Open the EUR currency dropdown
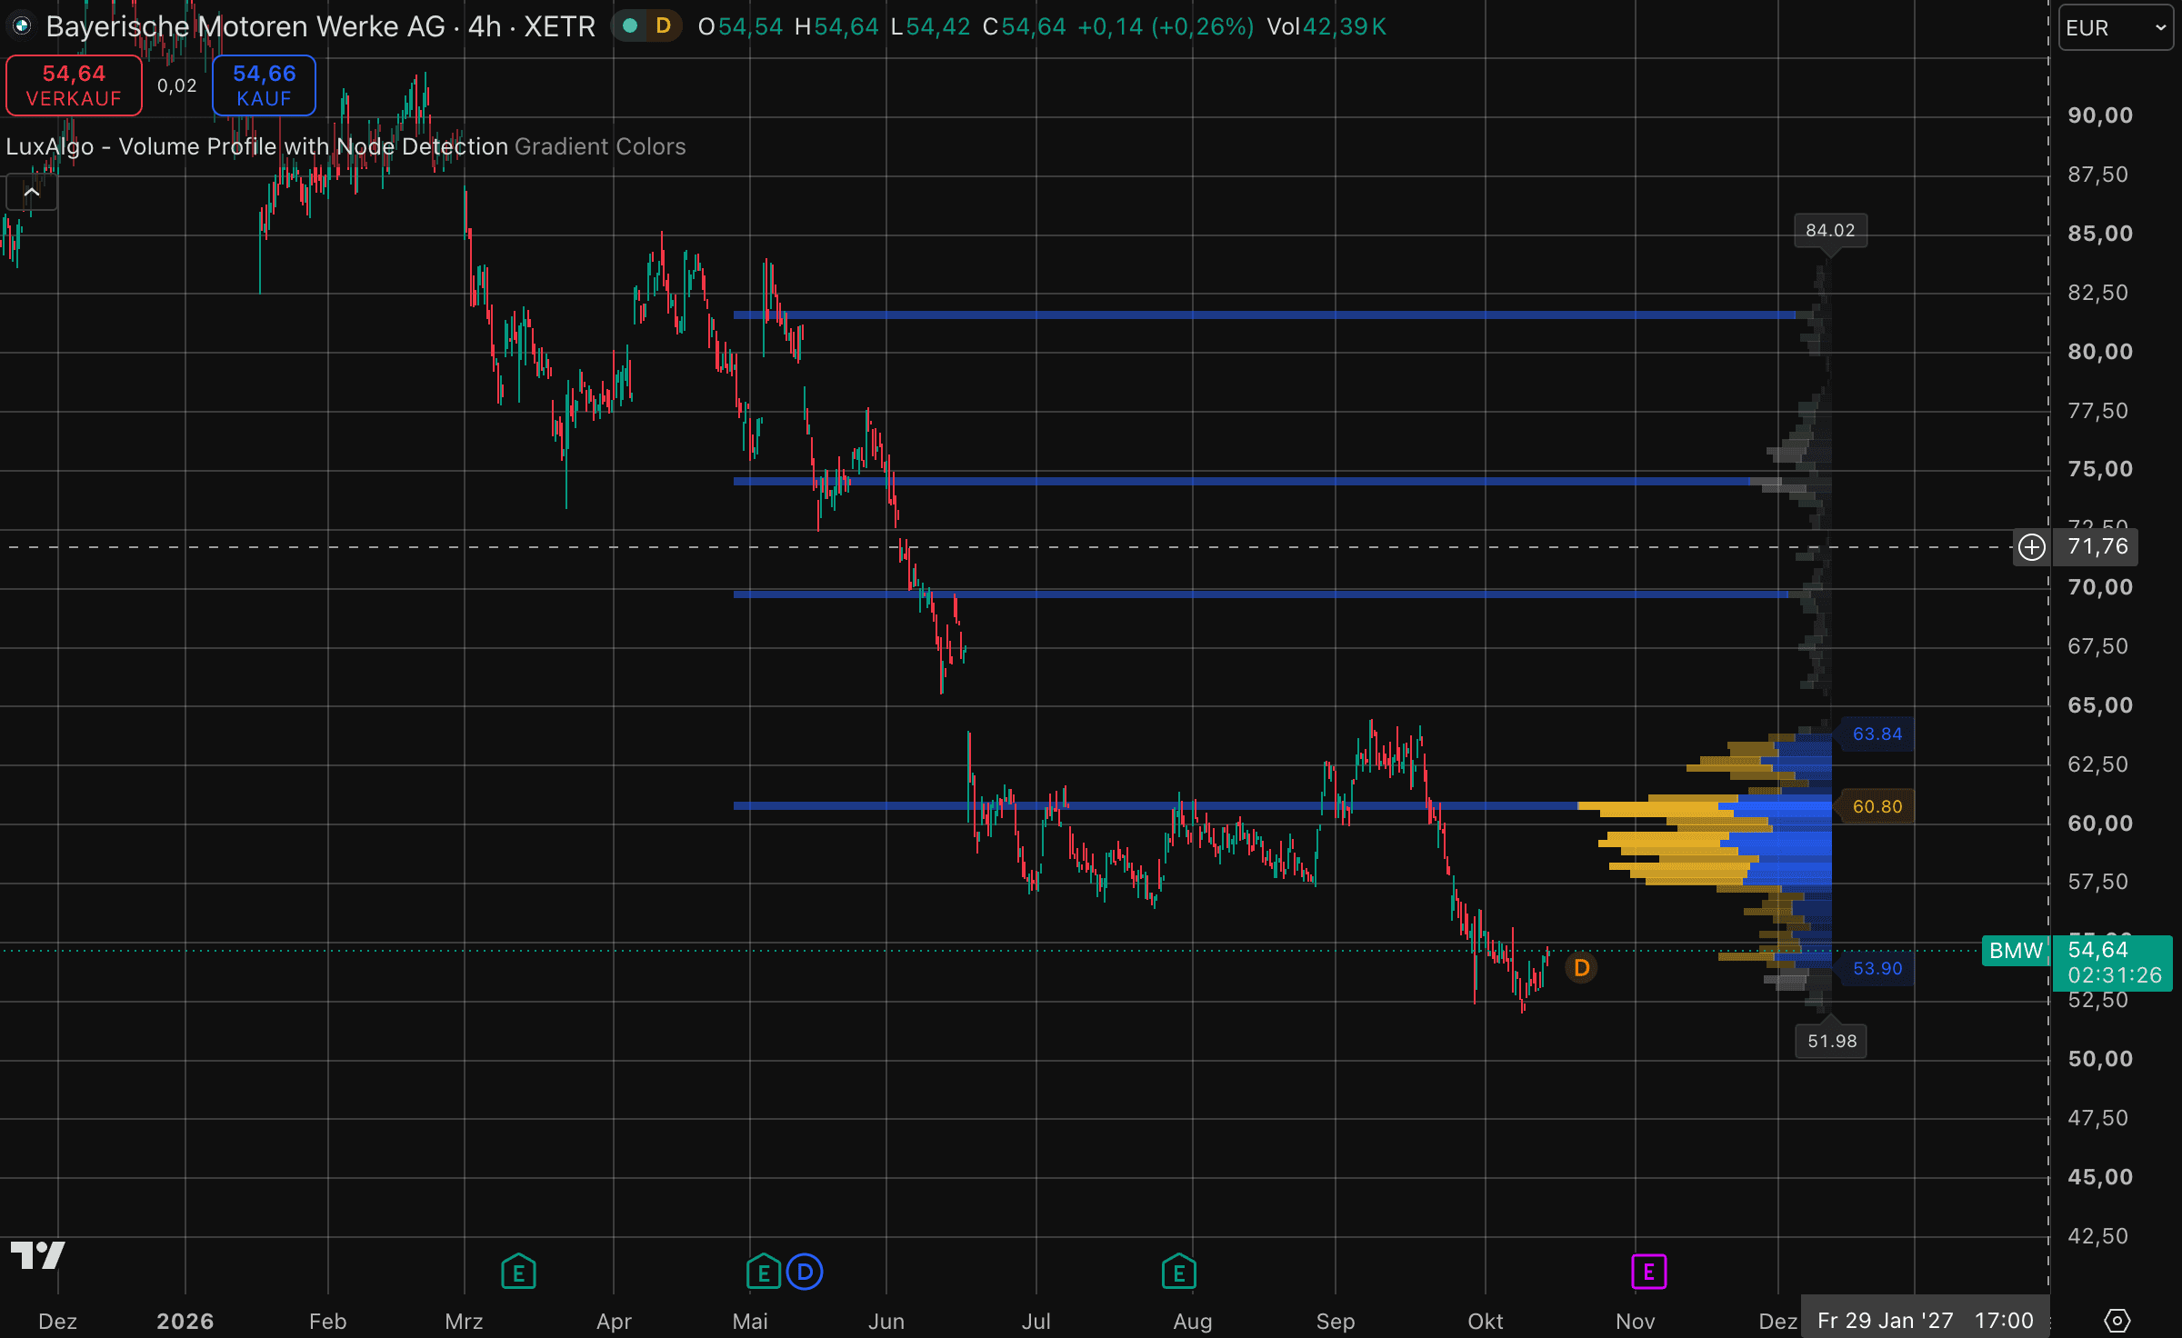This screenshot has width=2182, height=1338. [x=2116, y=27]
